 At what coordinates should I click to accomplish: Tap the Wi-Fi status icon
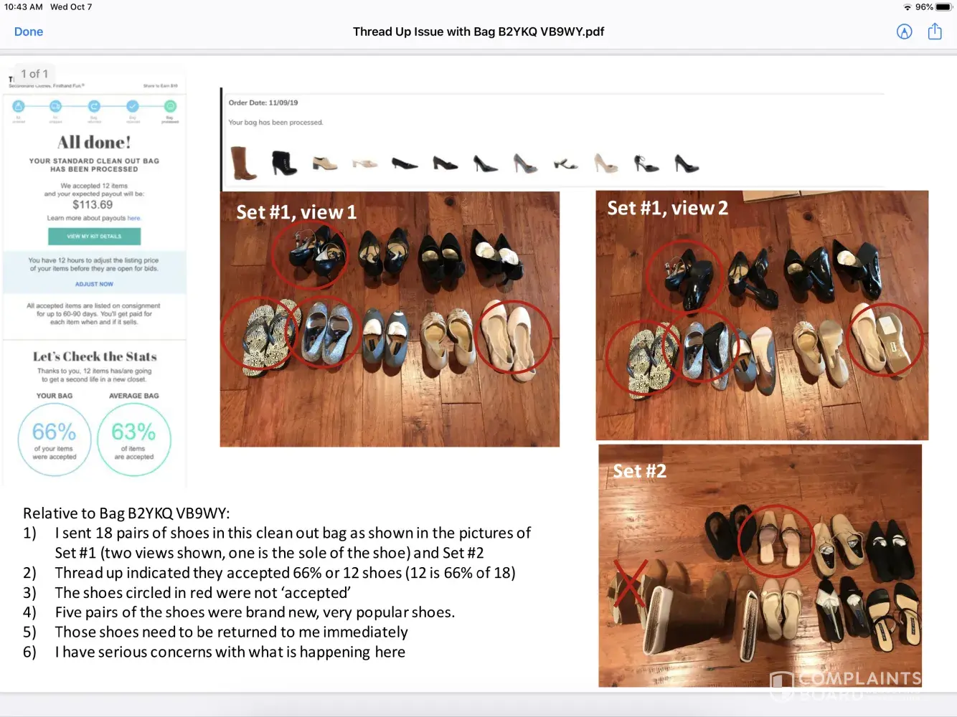(x=907, y=7)
